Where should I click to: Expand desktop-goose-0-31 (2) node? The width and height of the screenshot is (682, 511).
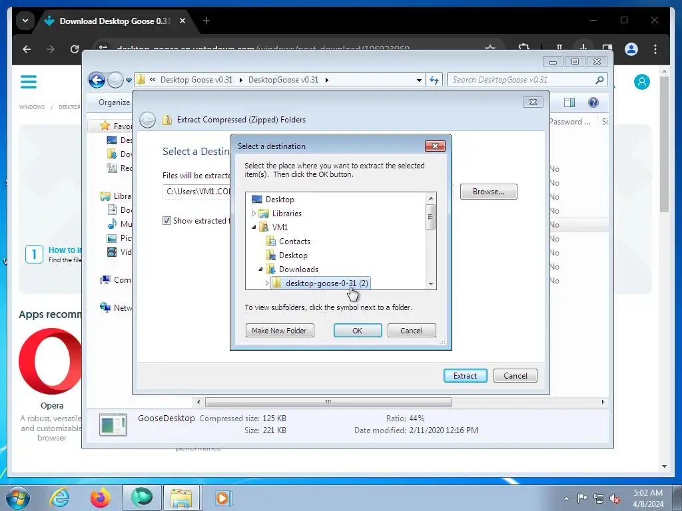click(x=267, y=283)
